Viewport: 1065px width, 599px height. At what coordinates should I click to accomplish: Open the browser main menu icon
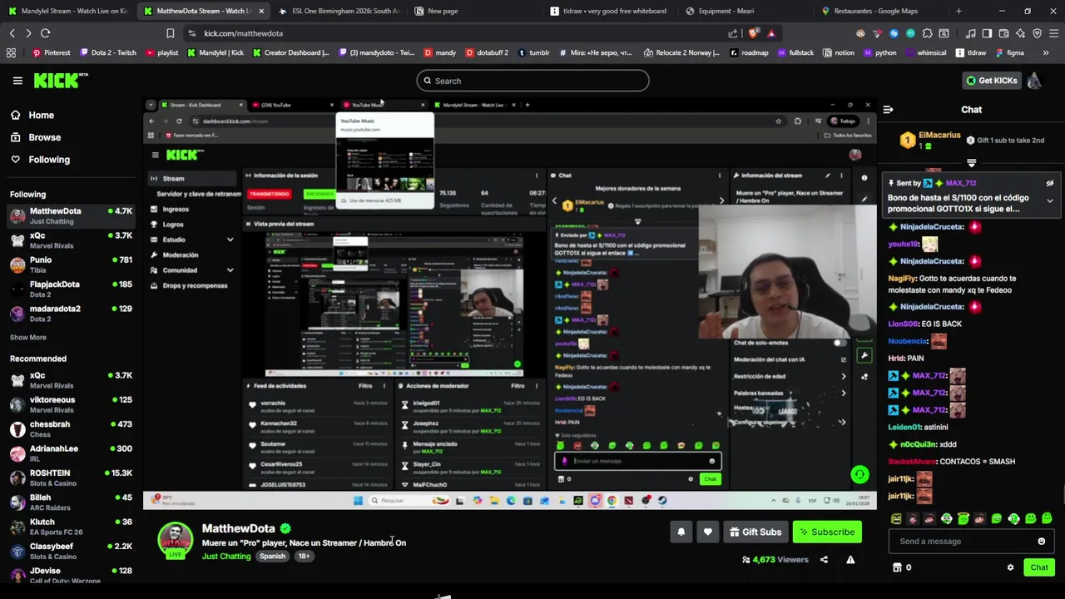1053,33
